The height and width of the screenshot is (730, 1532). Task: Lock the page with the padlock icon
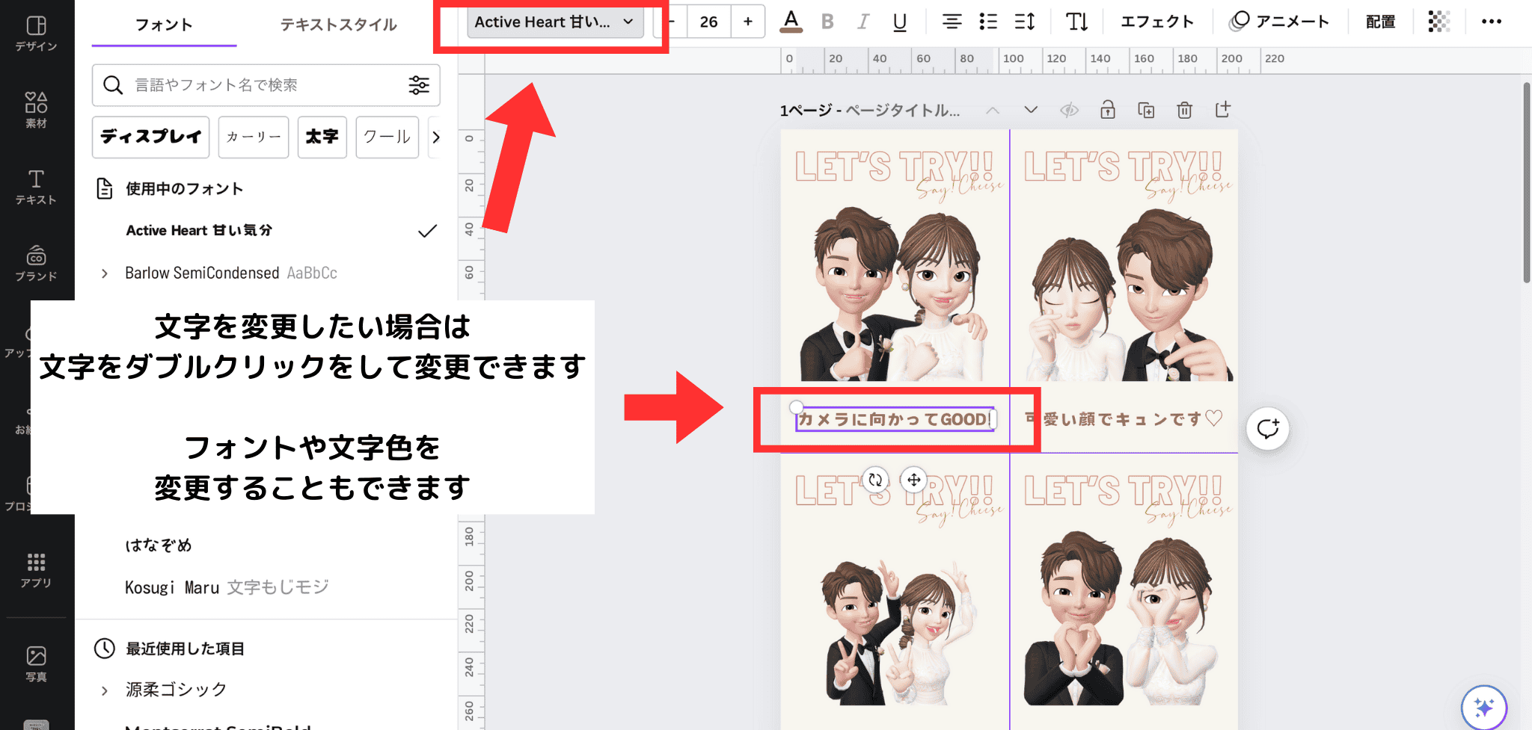click(x=1108, y=111)
